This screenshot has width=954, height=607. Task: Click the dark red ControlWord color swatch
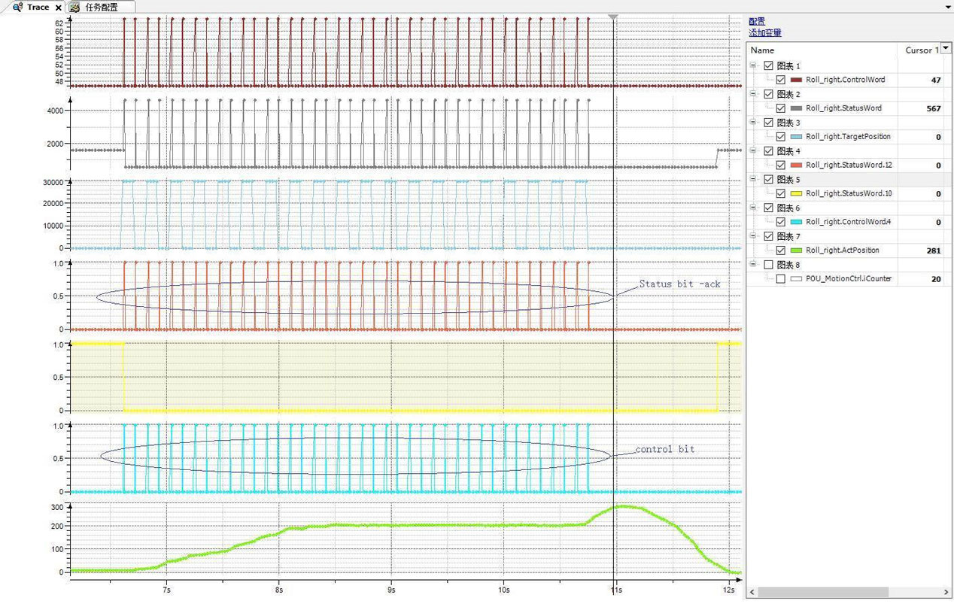tap(796, 80)
